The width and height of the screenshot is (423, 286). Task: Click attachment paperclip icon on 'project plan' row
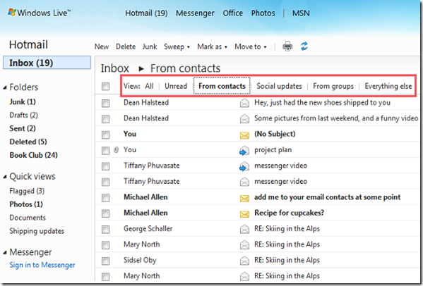click(117, 150)
